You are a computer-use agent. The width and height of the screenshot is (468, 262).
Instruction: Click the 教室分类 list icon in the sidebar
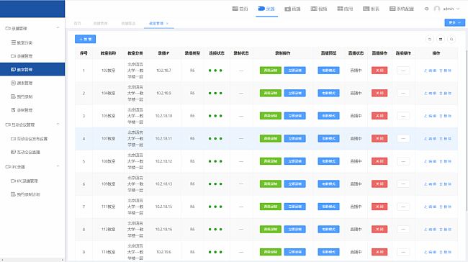click(13, 42)
